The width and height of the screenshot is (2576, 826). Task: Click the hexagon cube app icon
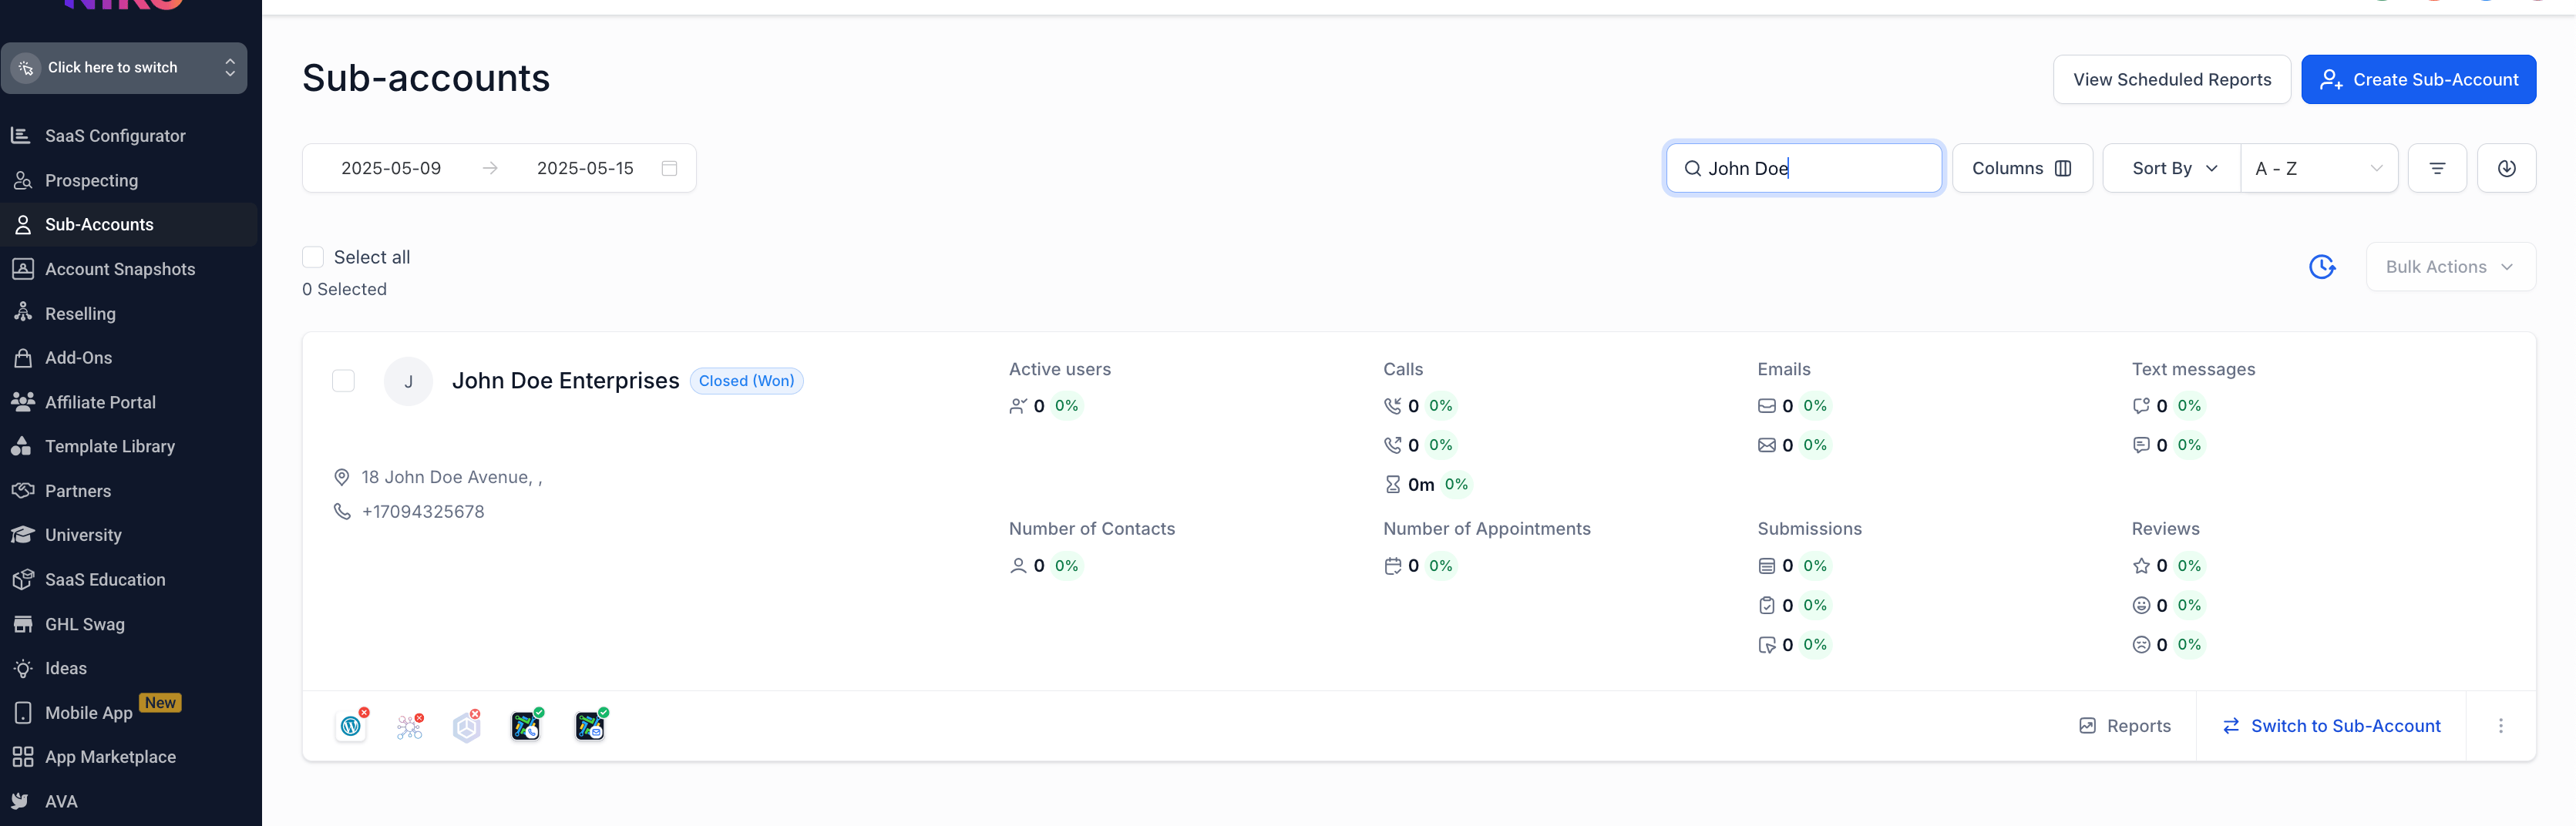point(467,726)
